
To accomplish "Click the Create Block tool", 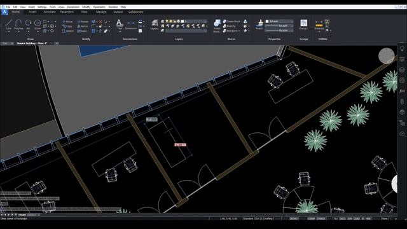I will 231,22.
